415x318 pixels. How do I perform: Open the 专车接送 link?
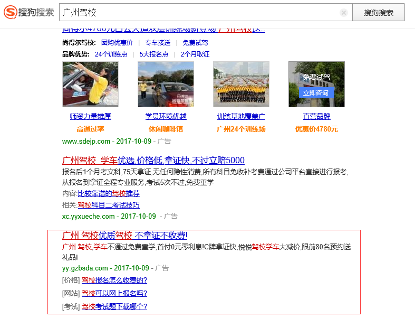tap(158, 43)
